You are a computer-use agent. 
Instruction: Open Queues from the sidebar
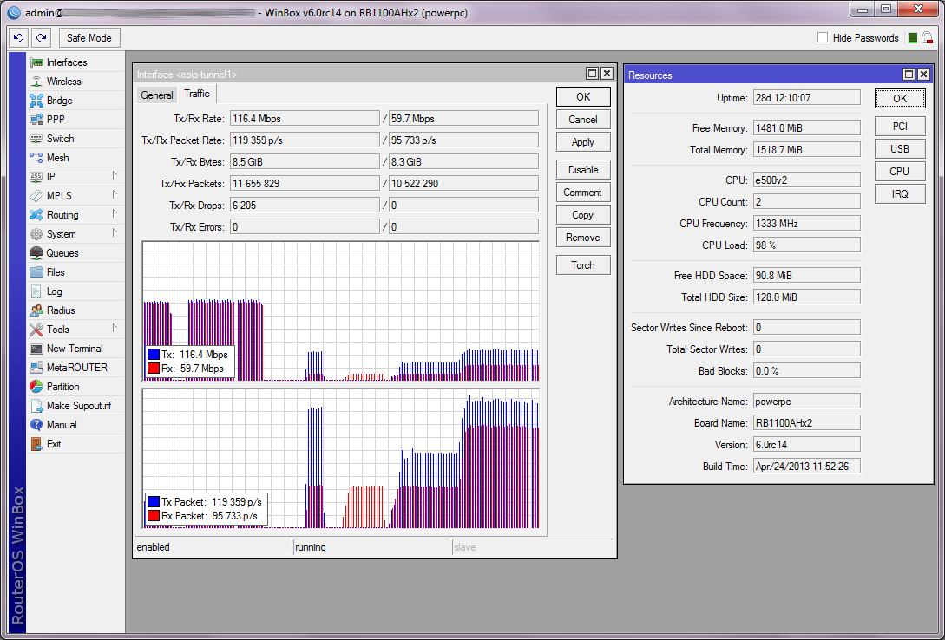(x=62, y=253)
